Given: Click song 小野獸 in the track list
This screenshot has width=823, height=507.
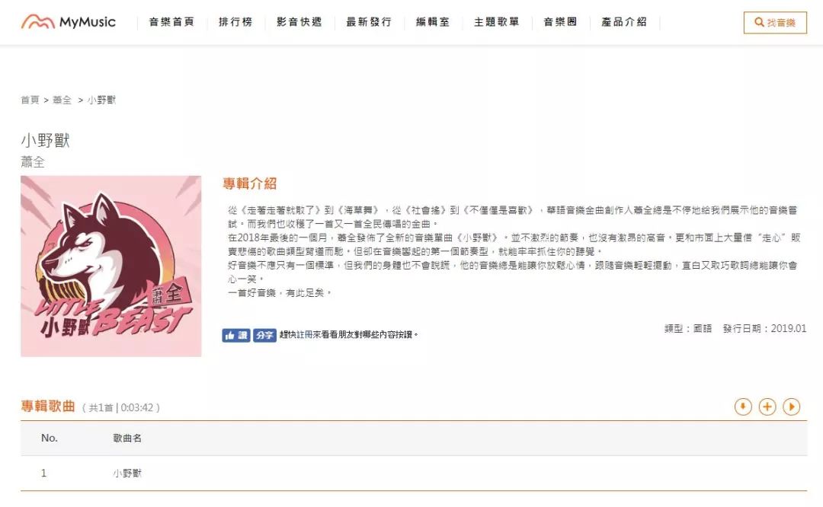Looking at the screenshot, I should click(127, 473).
